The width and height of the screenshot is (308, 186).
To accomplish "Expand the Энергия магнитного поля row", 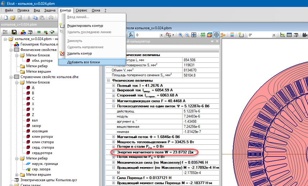I will 114,152.
